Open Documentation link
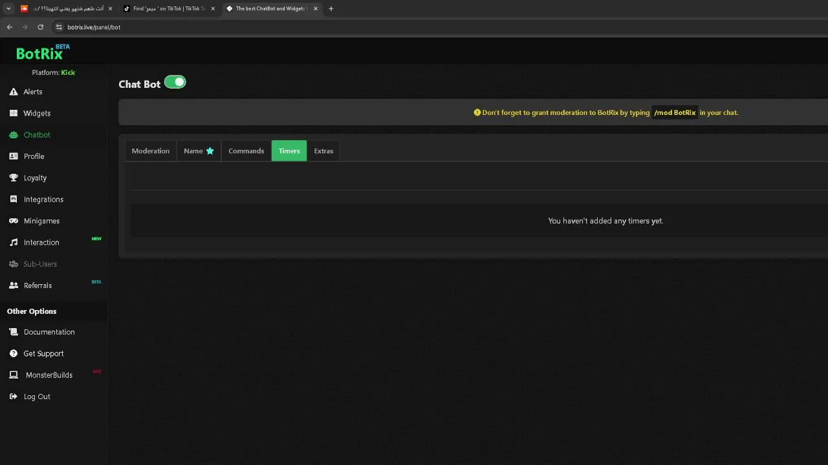This screenshot has width=828, height=465. (49, 332)
